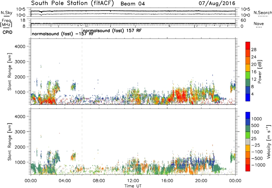
Task: Click 'normalsound (fast) -157 RF' text
Action: coord(63,34)
